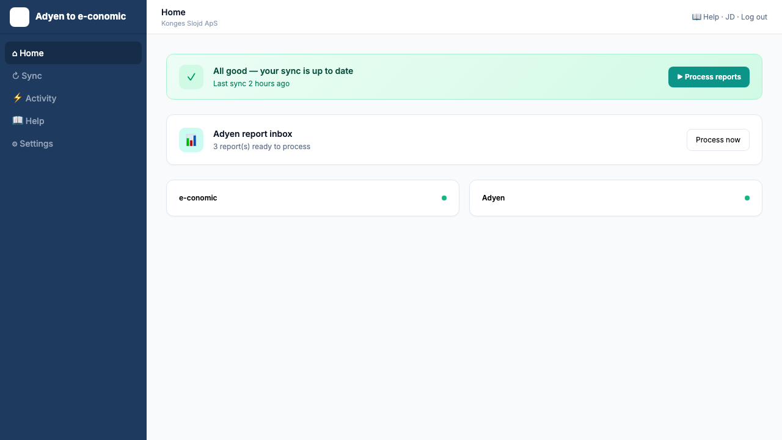Click the bar chart report inbox icon
The height and width of the screenshot is (440, 782).
(191, 140)
